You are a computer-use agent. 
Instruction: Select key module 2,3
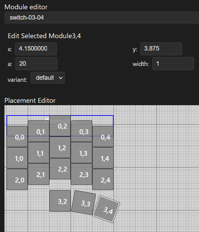click(81, 174)
